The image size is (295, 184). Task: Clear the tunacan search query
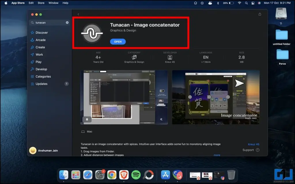67,22
